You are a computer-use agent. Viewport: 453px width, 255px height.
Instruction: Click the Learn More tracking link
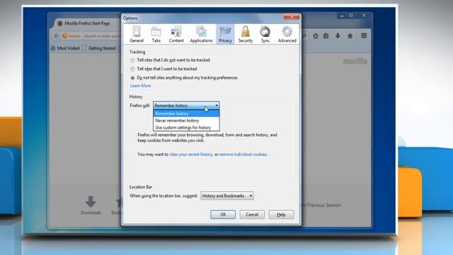[140, 86]
